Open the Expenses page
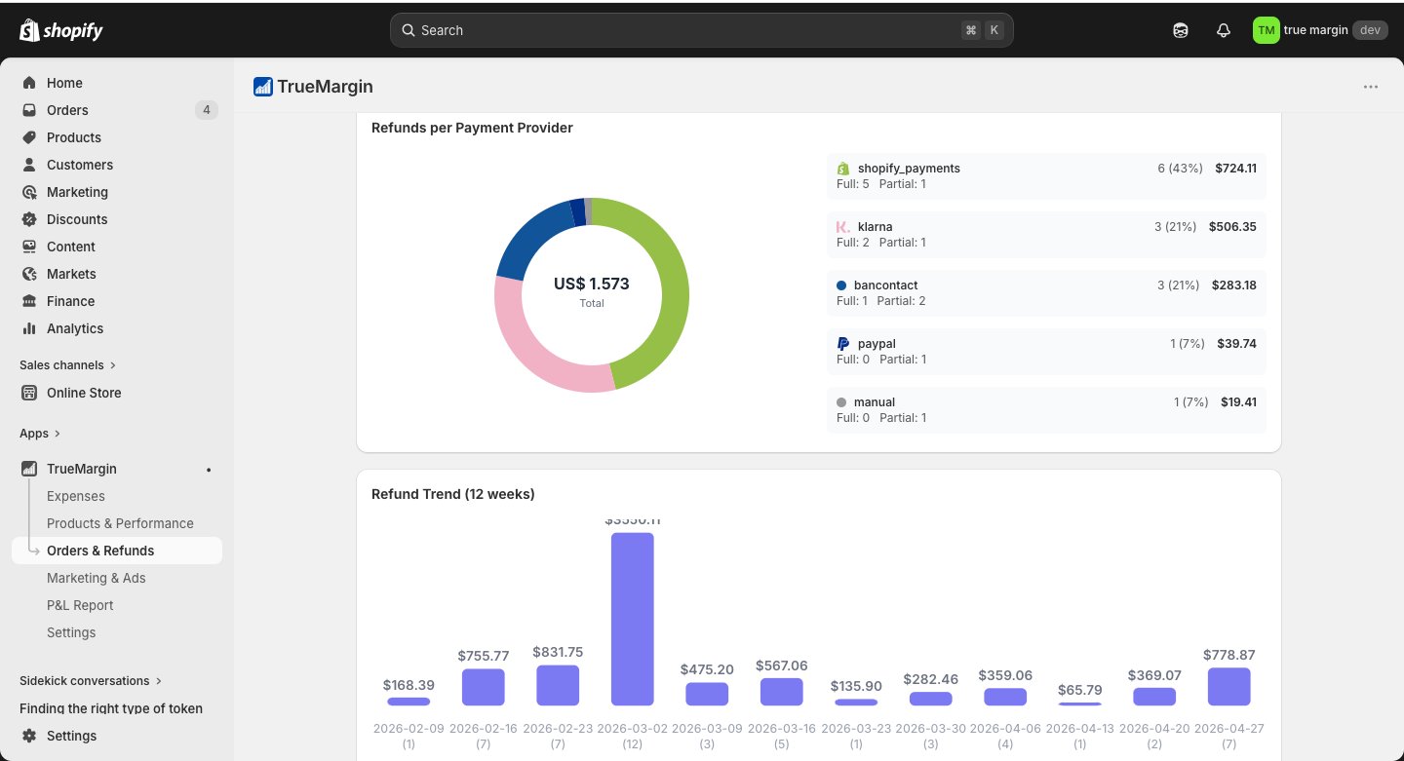This screenshot has height=761, width=1404. pos(76,496)
